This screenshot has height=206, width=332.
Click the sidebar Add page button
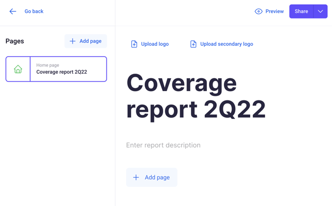point(86,41)
